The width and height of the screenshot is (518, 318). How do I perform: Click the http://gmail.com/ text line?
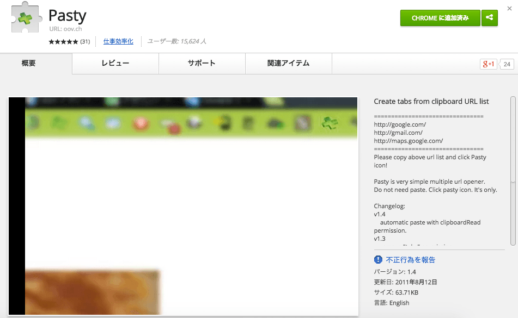pos(398,133)
